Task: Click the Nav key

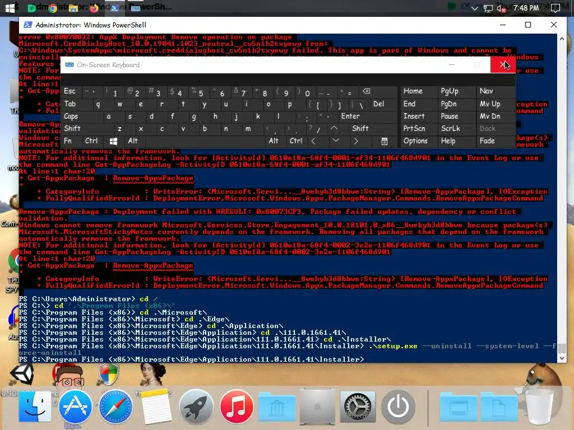Action: pos(496,91)
